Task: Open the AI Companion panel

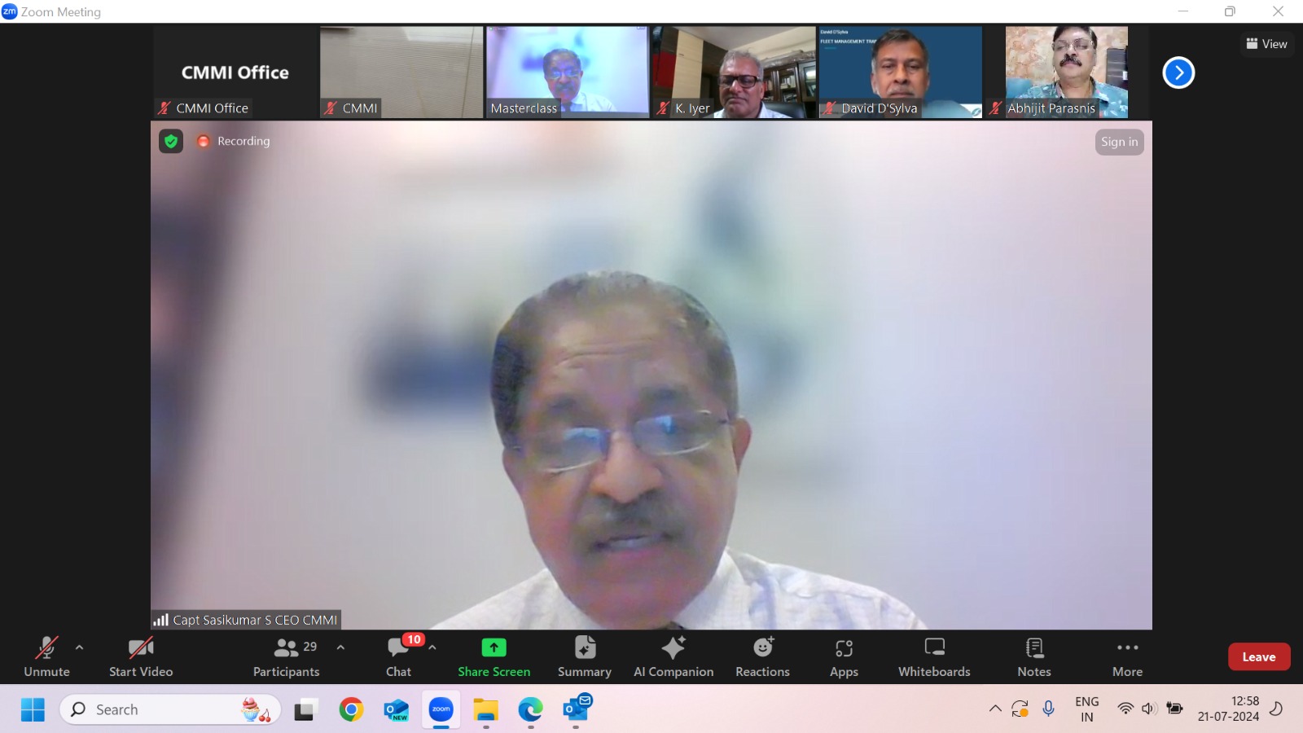Action: pos(673,656)
